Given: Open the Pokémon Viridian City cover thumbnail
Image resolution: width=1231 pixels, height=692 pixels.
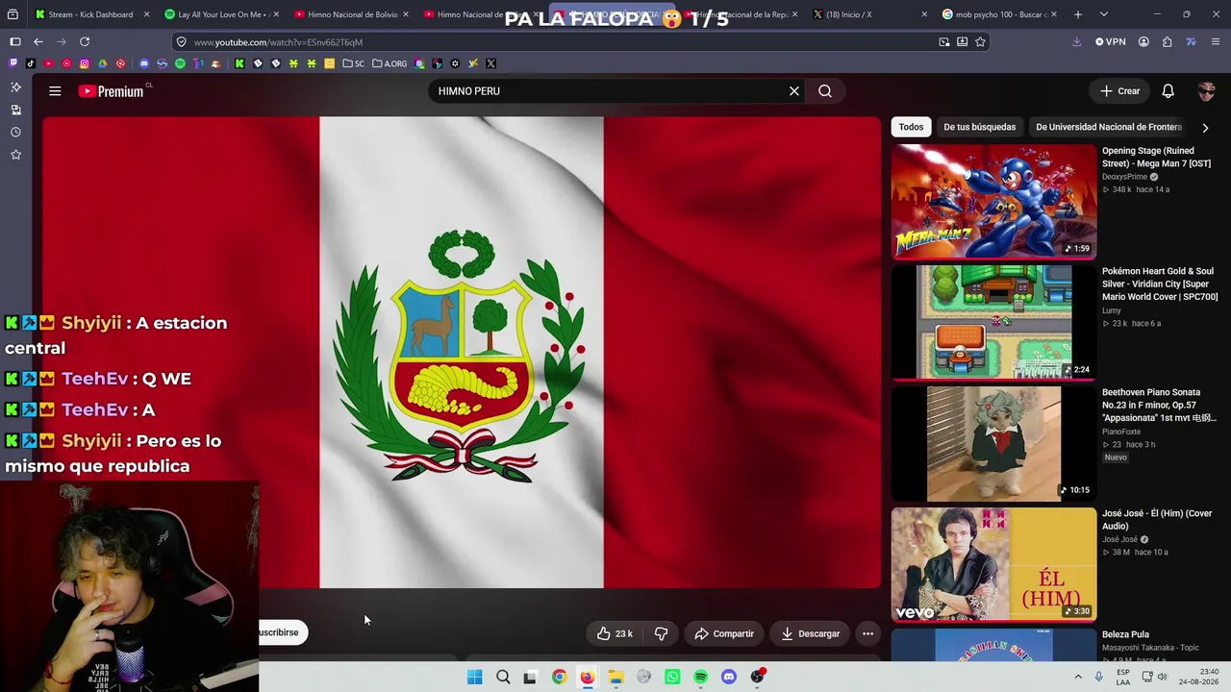Looking at the screenshot, I should [993, 323].
